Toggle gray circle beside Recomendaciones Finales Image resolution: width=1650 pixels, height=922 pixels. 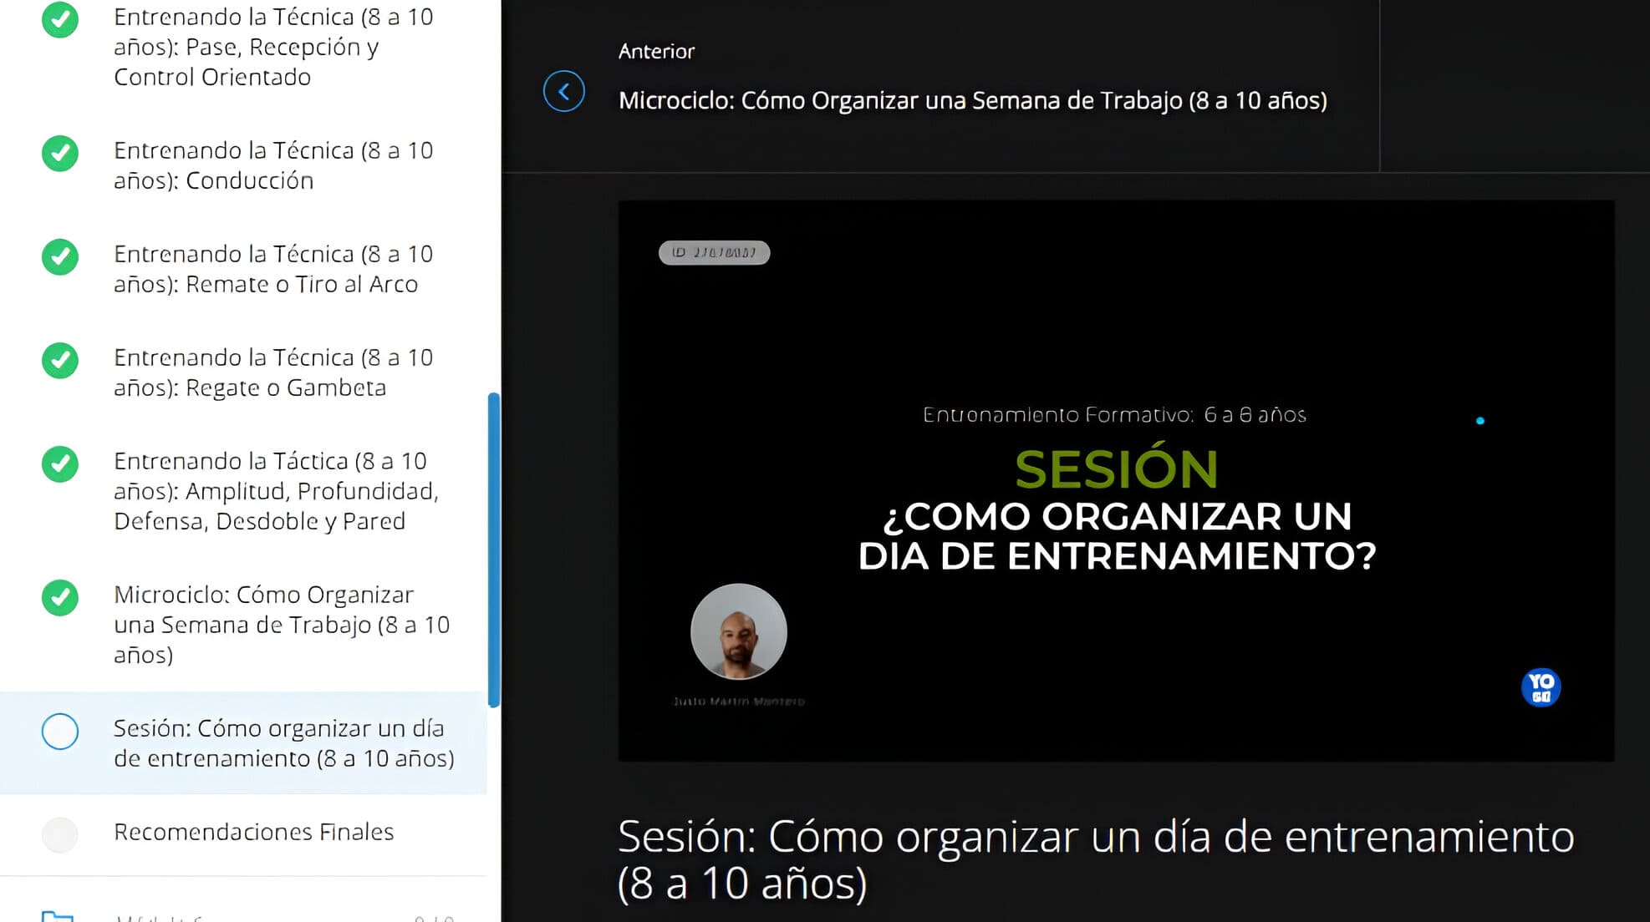click(x=60, y=834)
